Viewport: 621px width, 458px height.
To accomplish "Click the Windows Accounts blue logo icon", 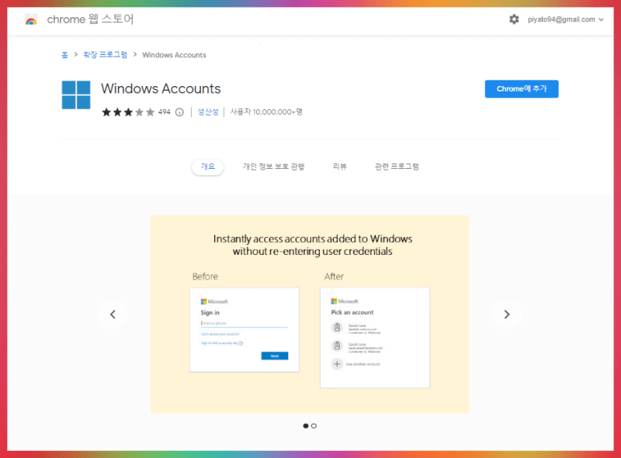I will click(76, 95).
